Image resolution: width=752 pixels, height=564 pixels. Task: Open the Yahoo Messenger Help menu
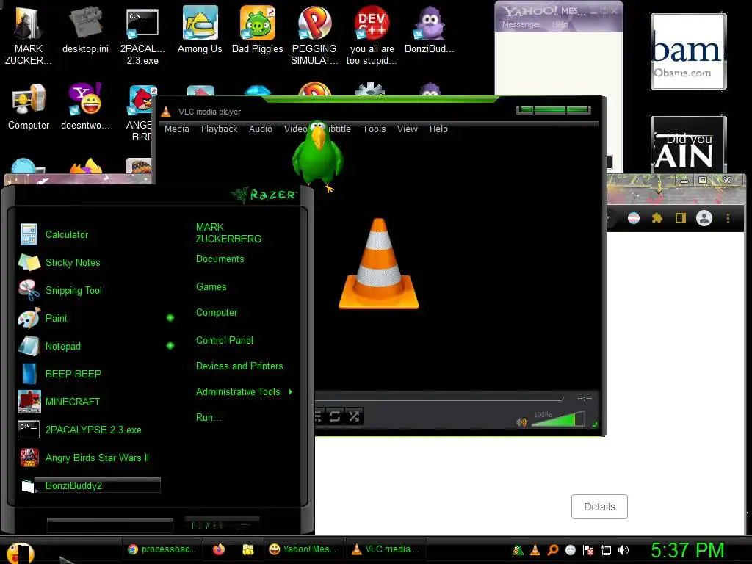click(560, 24)
